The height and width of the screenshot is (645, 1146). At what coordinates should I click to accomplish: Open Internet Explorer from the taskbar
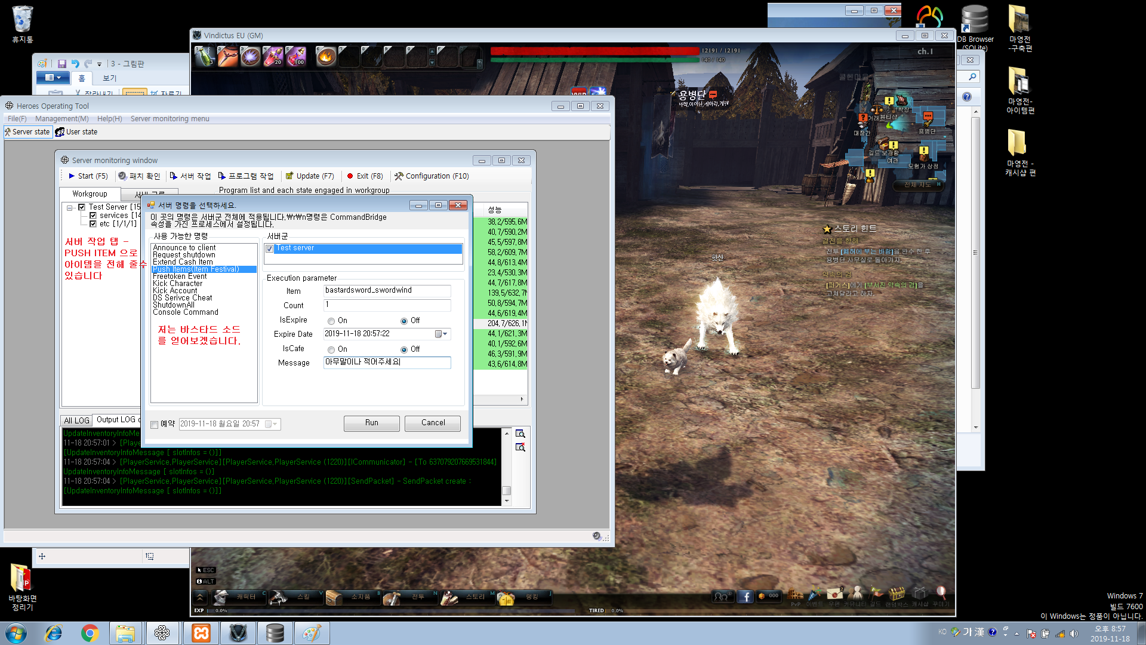54,633
